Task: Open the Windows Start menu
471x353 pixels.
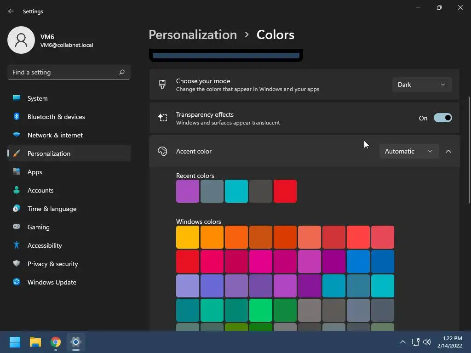Action: point(15,342)
